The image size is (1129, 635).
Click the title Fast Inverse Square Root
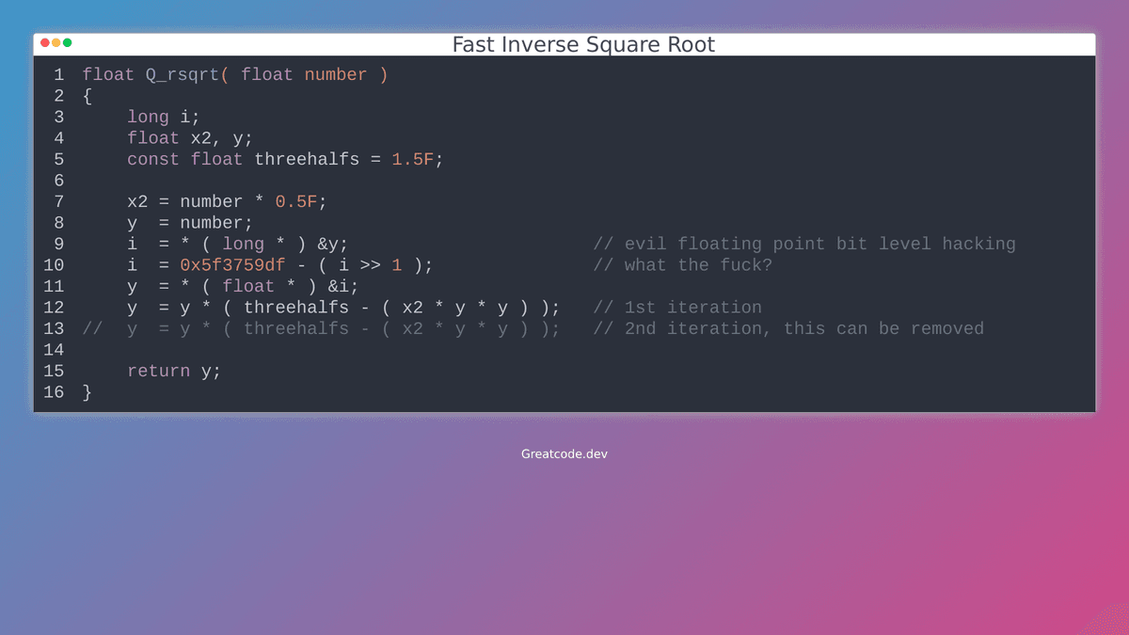tap(583, 44)
